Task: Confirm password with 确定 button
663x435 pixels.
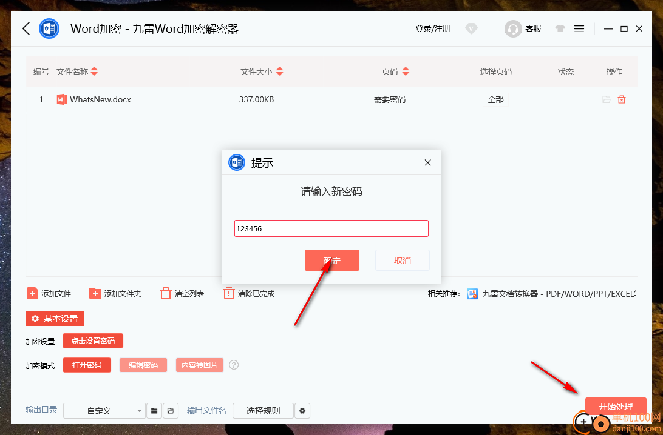Action: pyautogui.click(x=332, y=261)
